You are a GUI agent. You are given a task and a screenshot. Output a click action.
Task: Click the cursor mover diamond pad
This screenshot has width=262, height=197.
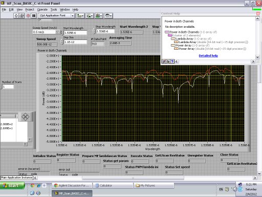(x=26, y=117)
